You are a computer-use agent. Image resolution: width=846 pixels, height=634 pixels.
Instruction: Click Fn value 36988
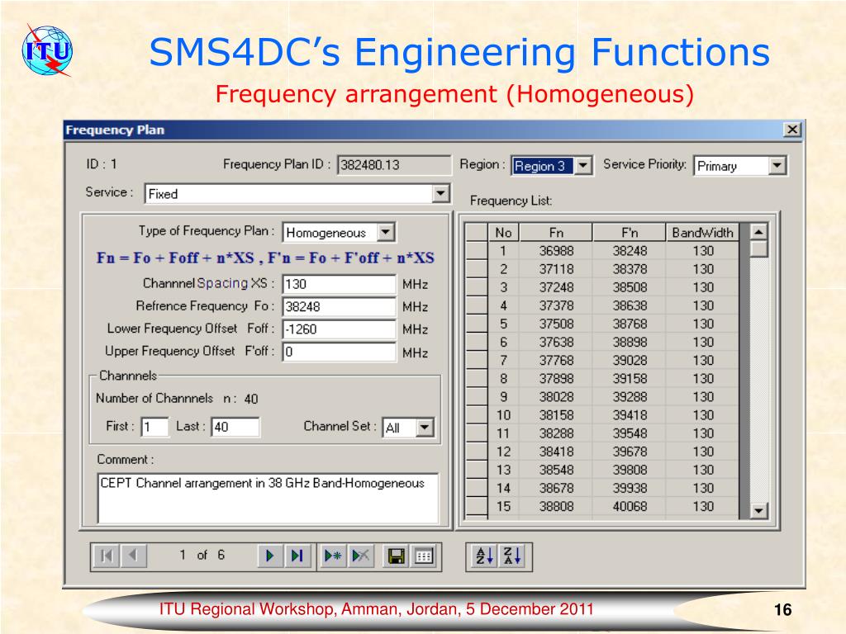click(556, 251)
